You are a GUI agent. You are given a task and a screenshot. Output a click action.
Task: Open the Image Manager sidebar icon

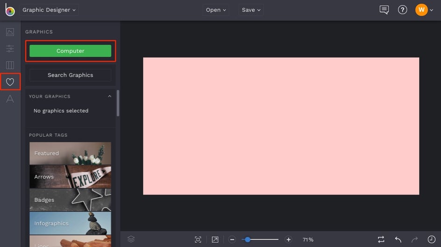tap(10, 32)
